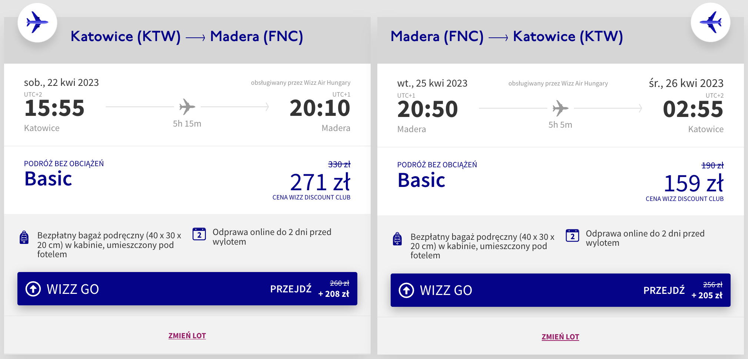Image resolution: width=748 pixels, height=359 pixels.
Task: Click the gray plane icon on the 5h 15m route
Action: click(187, 107)
